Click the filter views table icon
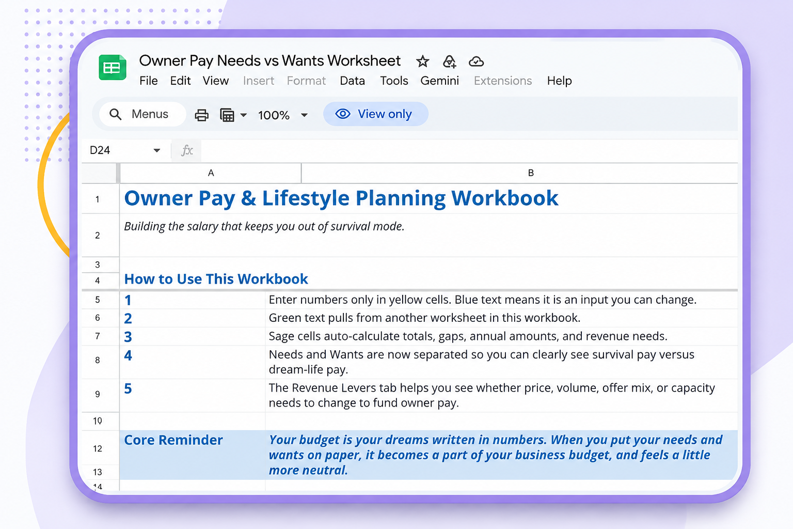Screen dimensions: 793x529 [227, 115]
